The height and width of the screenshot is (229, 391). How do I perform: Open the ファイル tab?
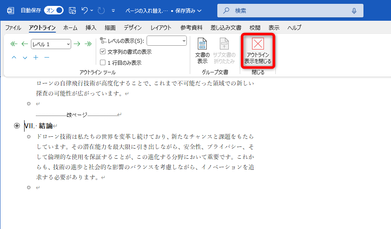click(x=13, y=28)
